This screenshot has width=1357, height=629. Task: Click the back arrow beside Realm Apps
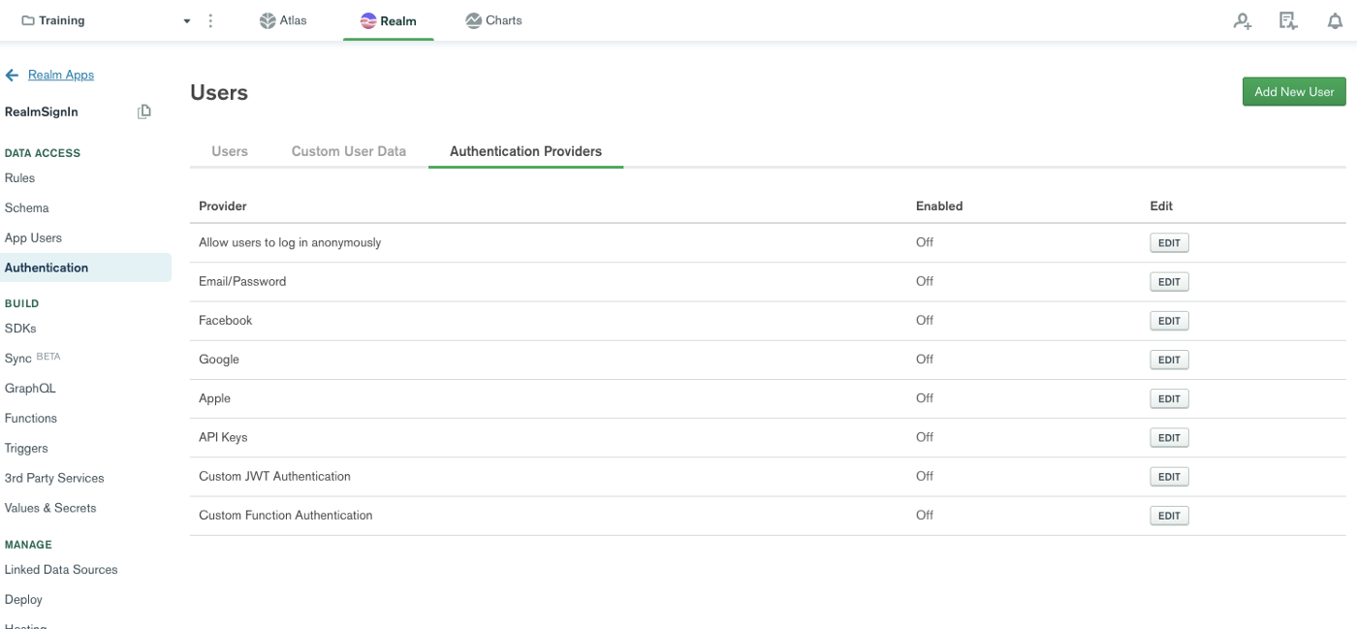13,75
